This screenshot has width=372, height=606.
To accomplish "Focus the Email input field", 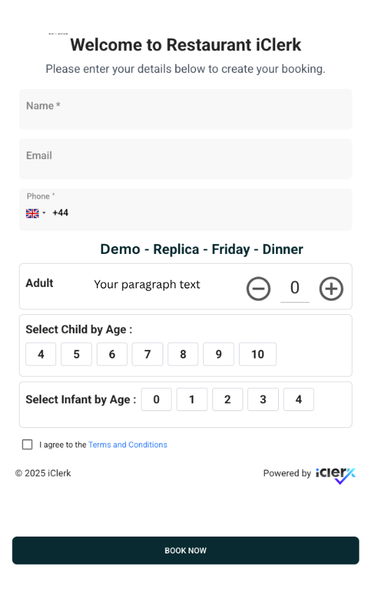I will click(x=186, y=159).
